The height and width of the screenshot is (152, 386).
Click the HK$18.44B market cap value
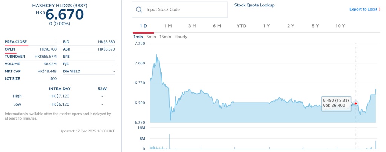(47, 71)
